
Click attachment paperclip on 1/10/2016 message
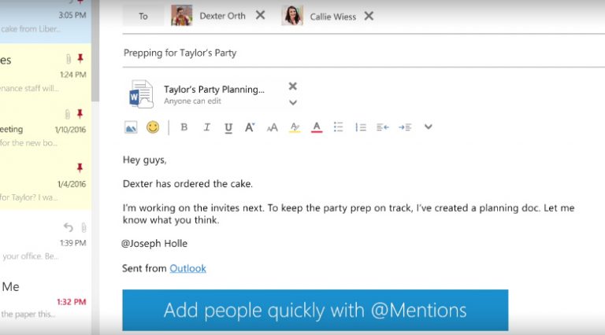68,114
